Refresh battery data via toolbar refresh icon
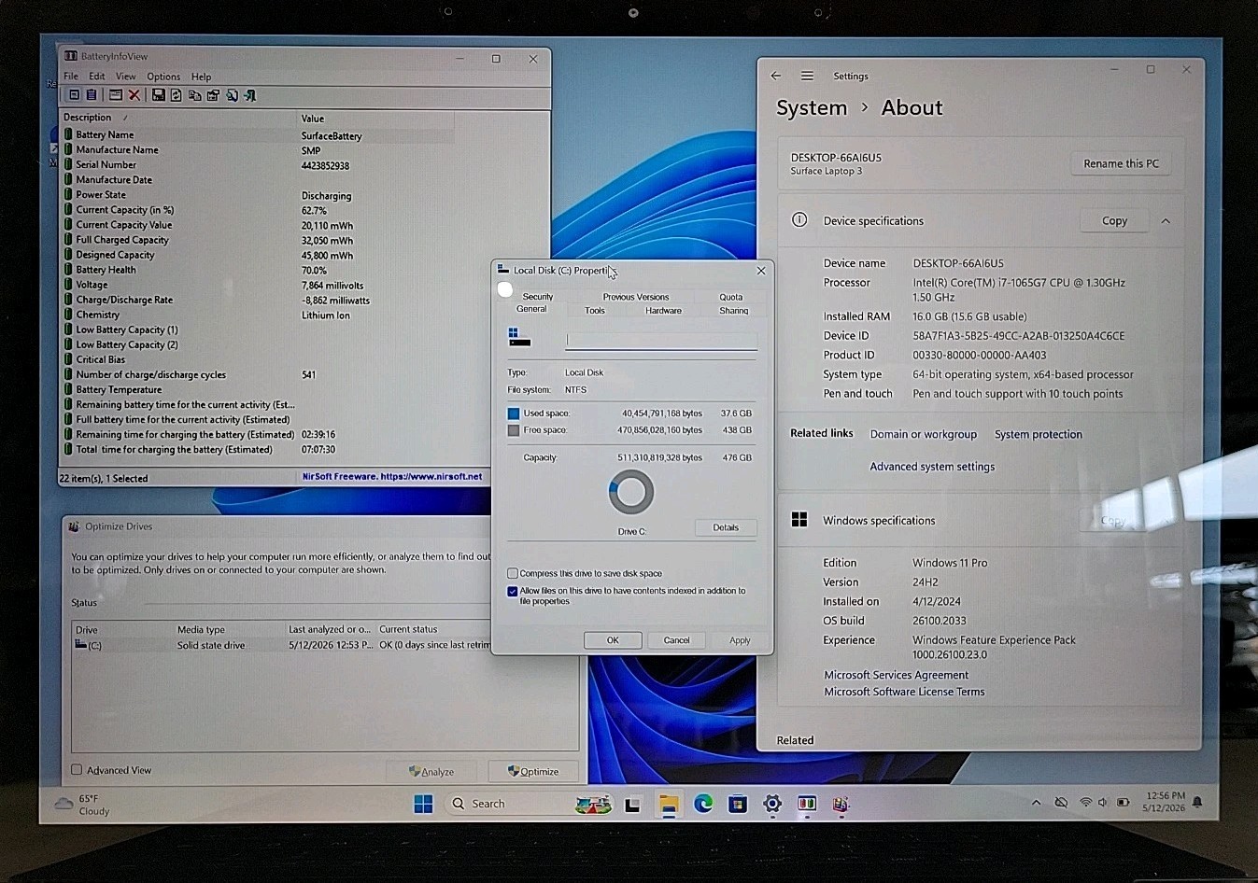Viewport: 1258px width, 883px height. click(x=176, y=95)
